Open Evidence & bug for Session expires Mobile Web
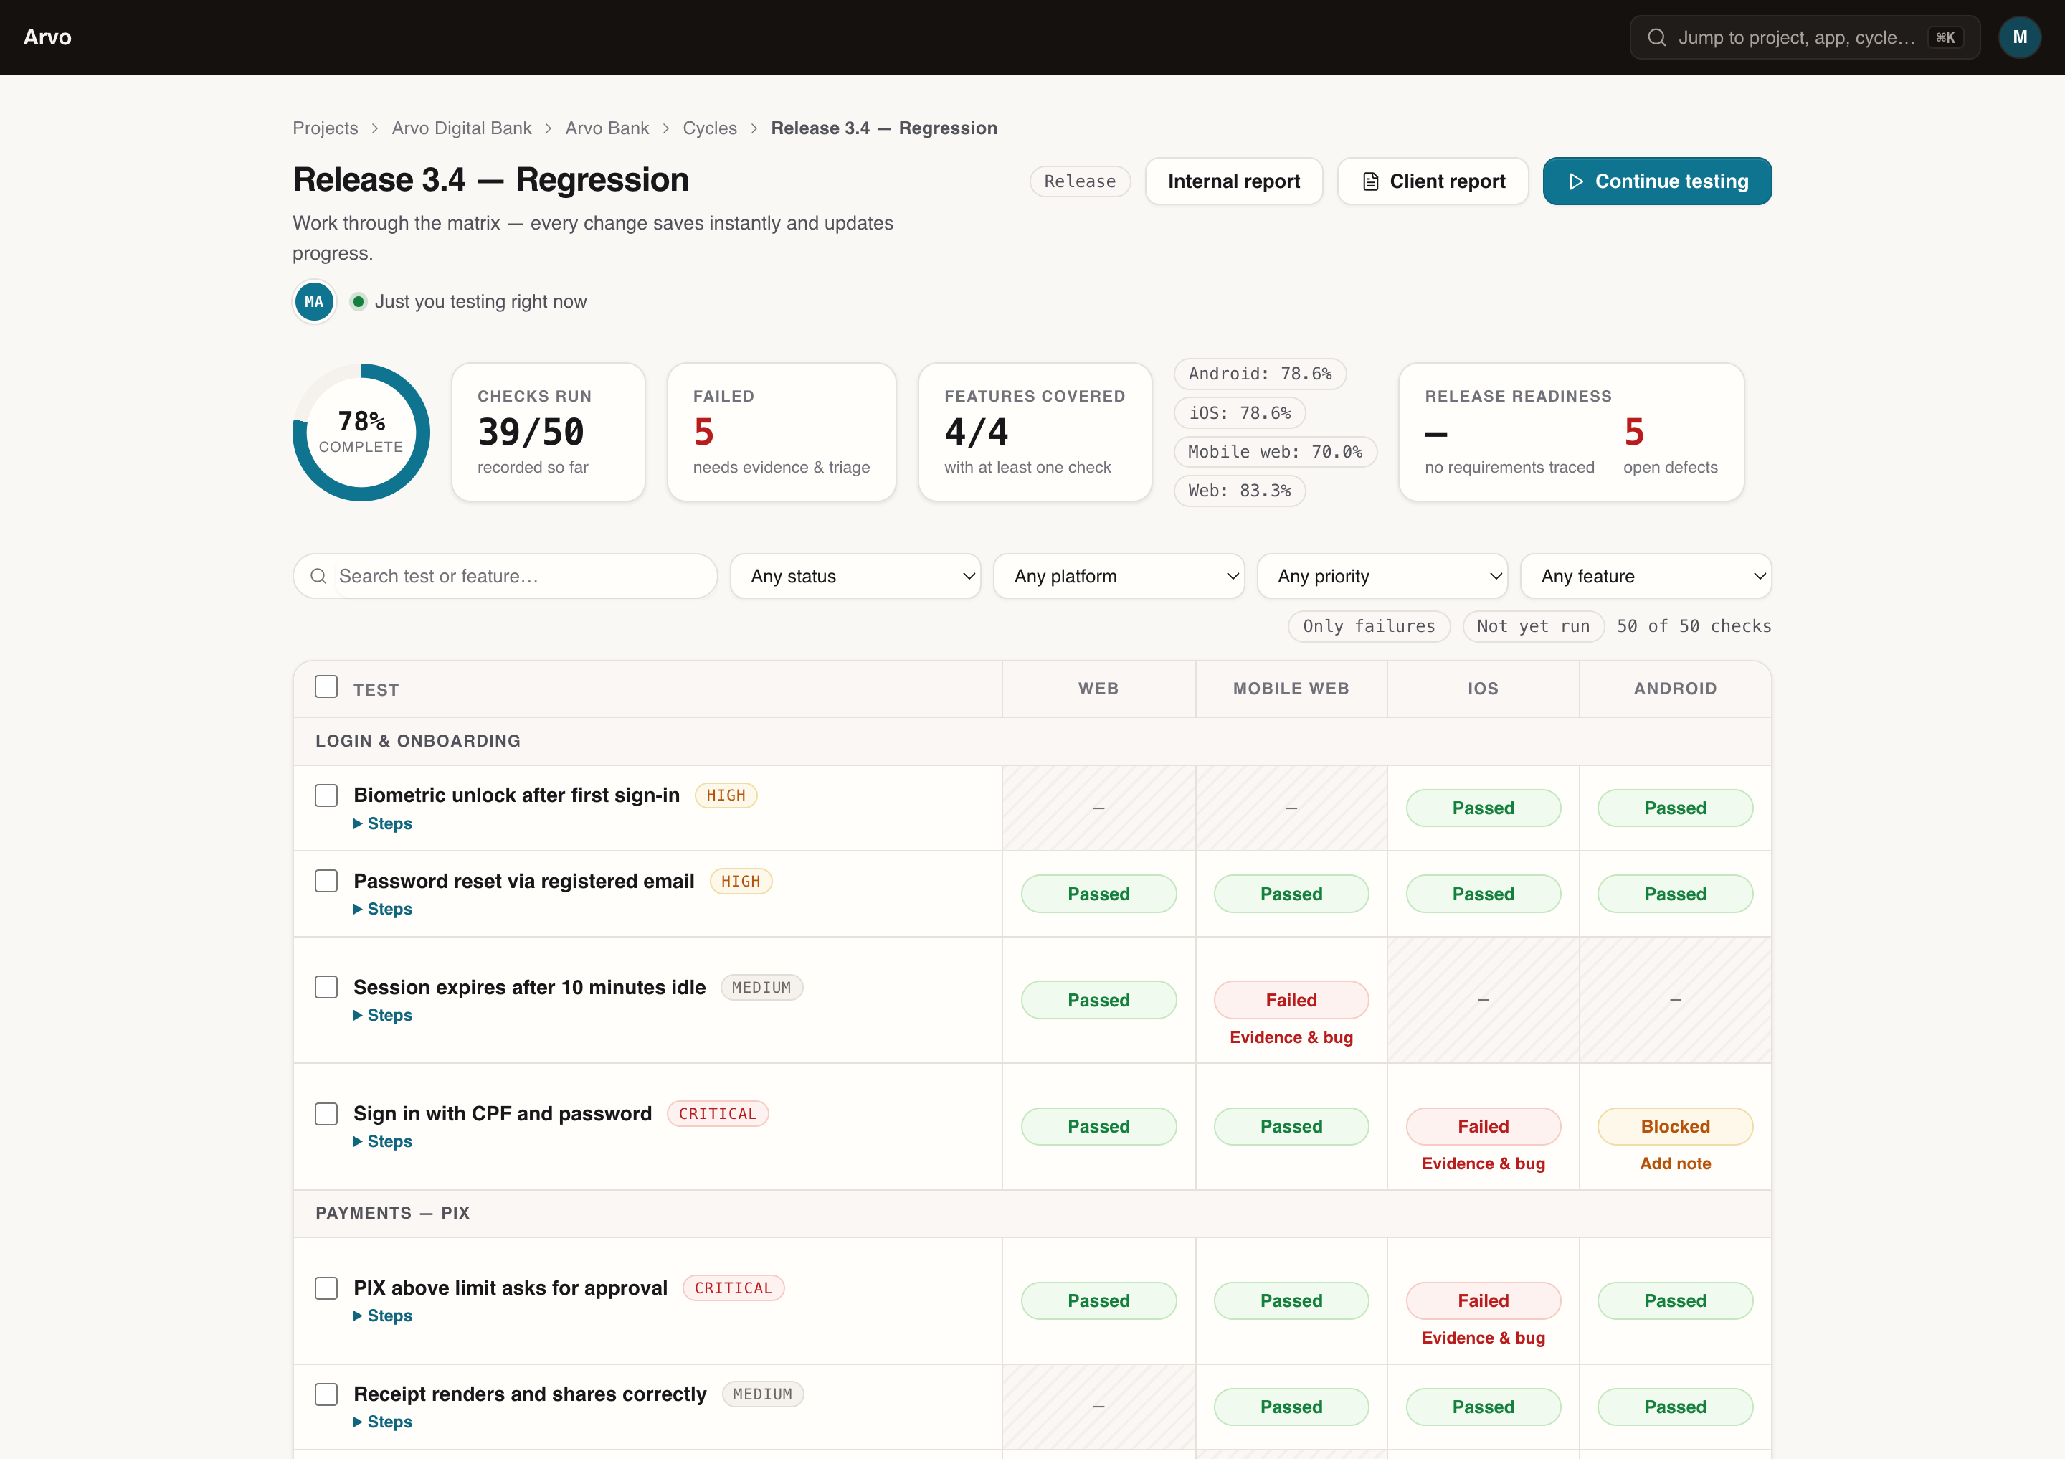 point(1291,1037)
